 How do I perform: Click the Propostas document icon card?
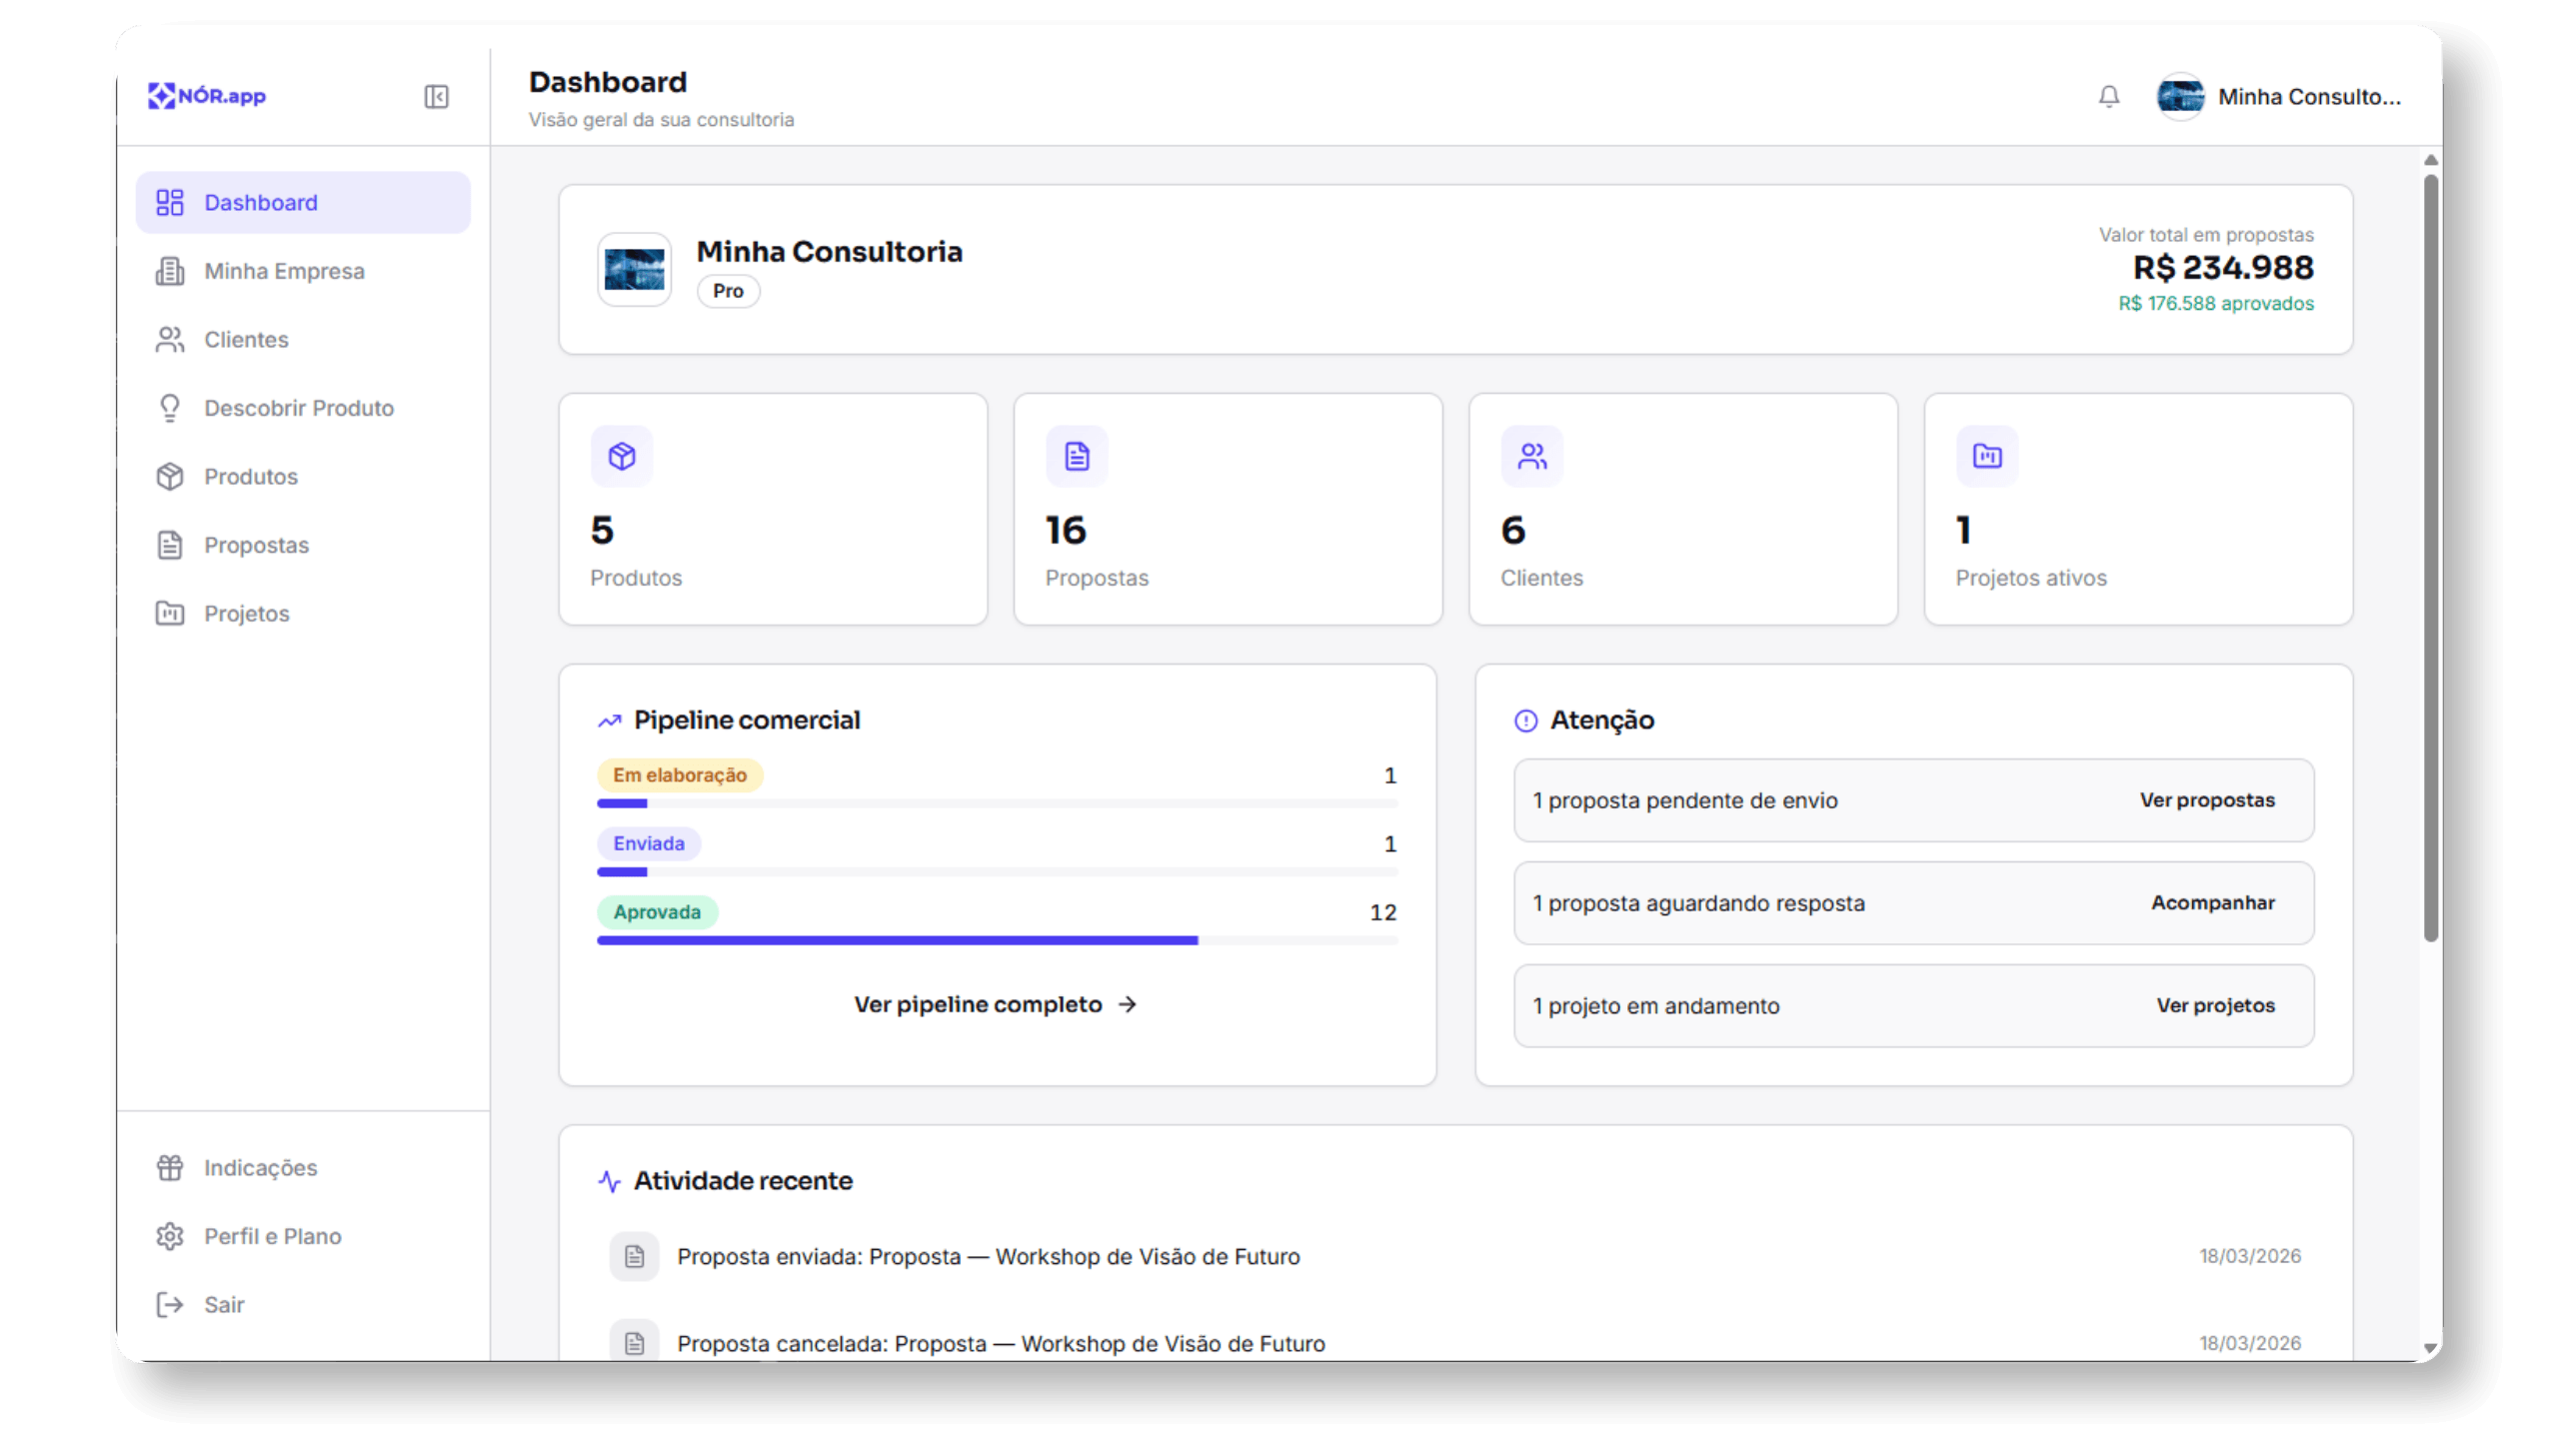click(1077, 457)
